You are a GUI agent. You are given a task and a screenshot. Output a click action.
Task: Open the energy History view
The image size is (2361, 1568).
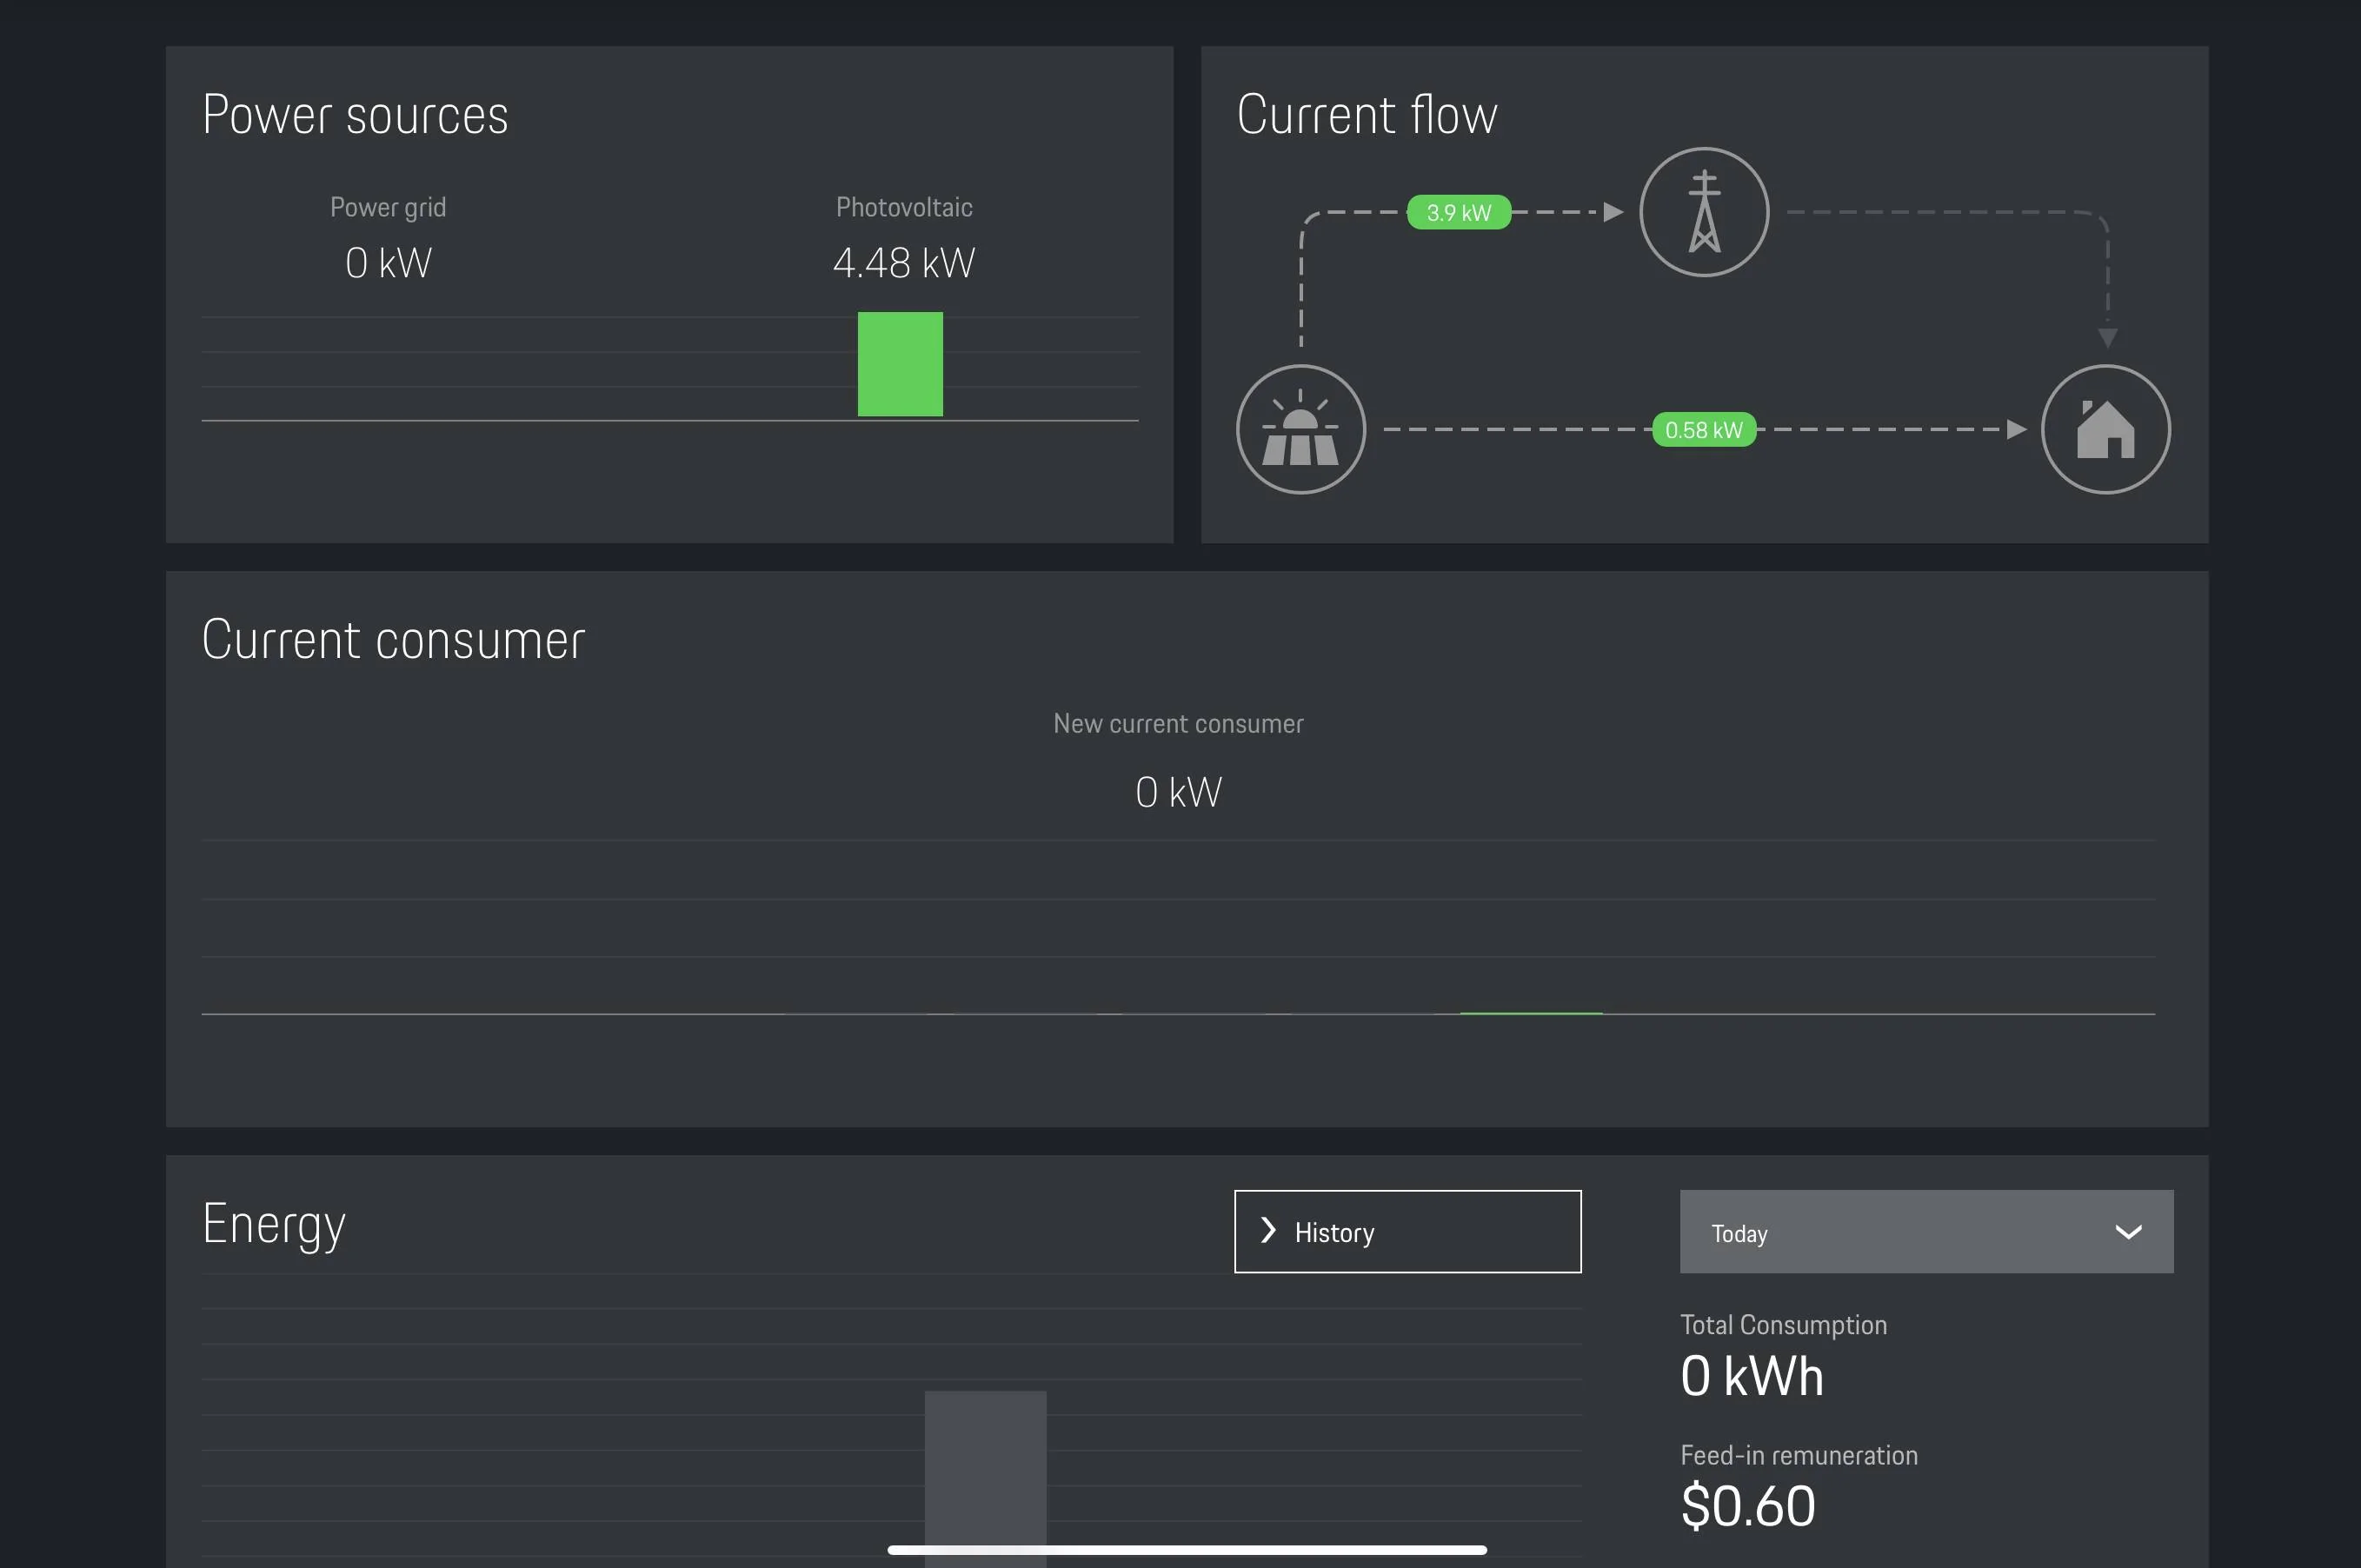1407,1231
